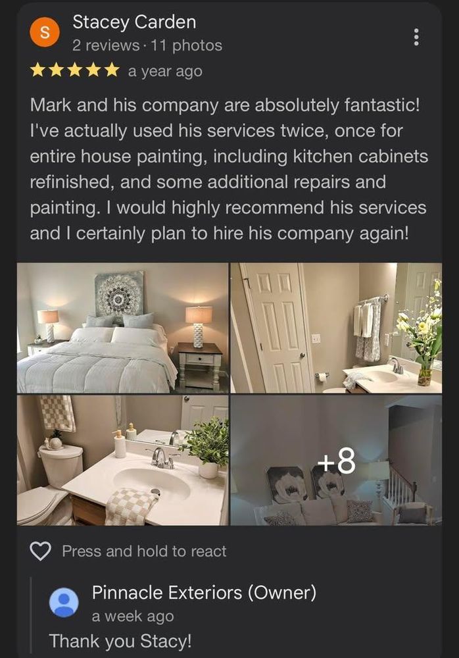Tap 'Pinnacle Exteriors (Owner)' name
This screenshot has width=459, height=658.
pos(204,593)
